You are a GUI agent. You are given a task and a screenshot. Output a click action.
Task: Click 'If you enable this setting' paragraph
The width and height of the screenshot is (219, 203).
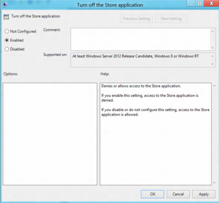(150, 98)
